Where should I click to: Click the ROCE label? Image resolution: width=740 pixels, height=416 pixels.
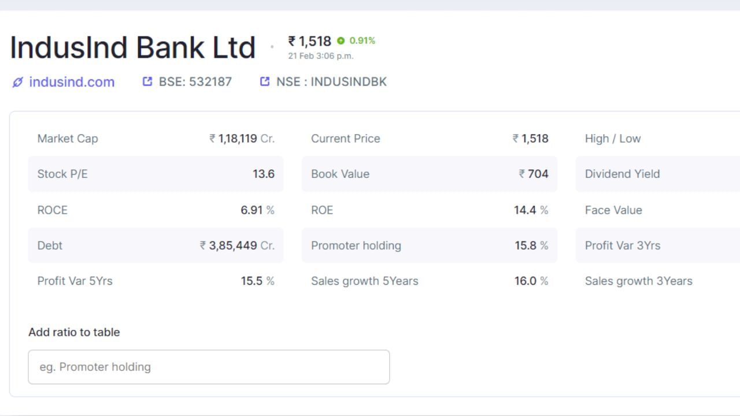pos(53,210)
